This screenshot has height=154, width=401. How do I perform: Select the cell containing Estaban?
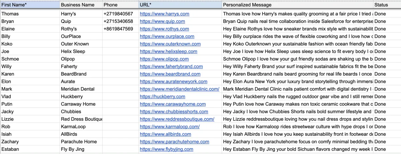[30, 149]
